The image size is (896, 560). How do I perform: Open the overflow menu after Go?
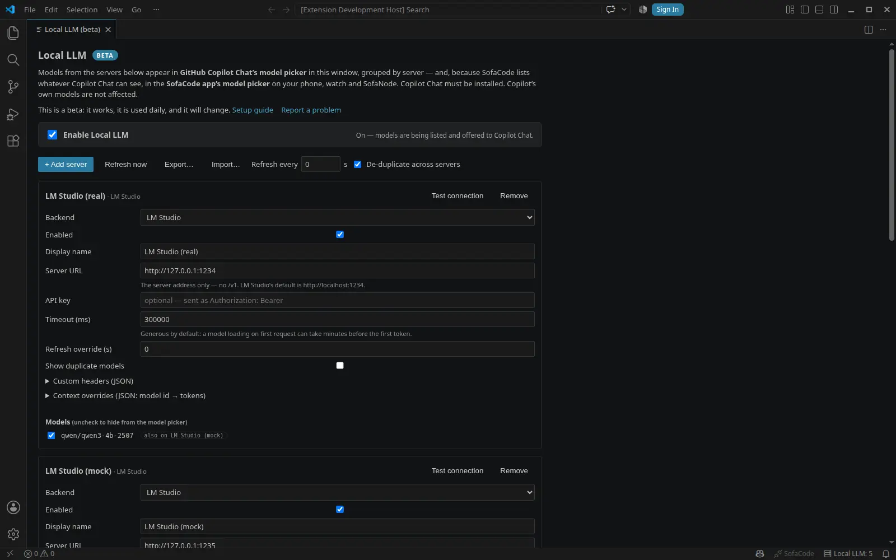(x=156, y=10)
